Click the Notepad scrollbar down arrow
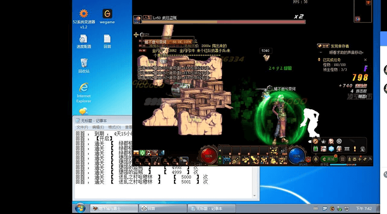The image size is (387, 214). click(254, 196)
